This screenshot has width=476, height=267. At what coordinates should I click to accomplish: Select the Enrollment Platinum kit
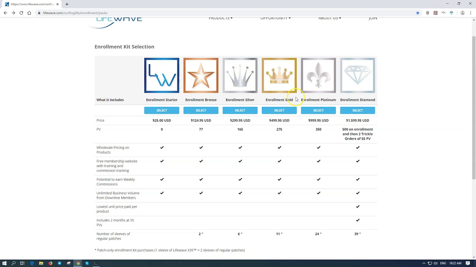click(x=318, y=110)
